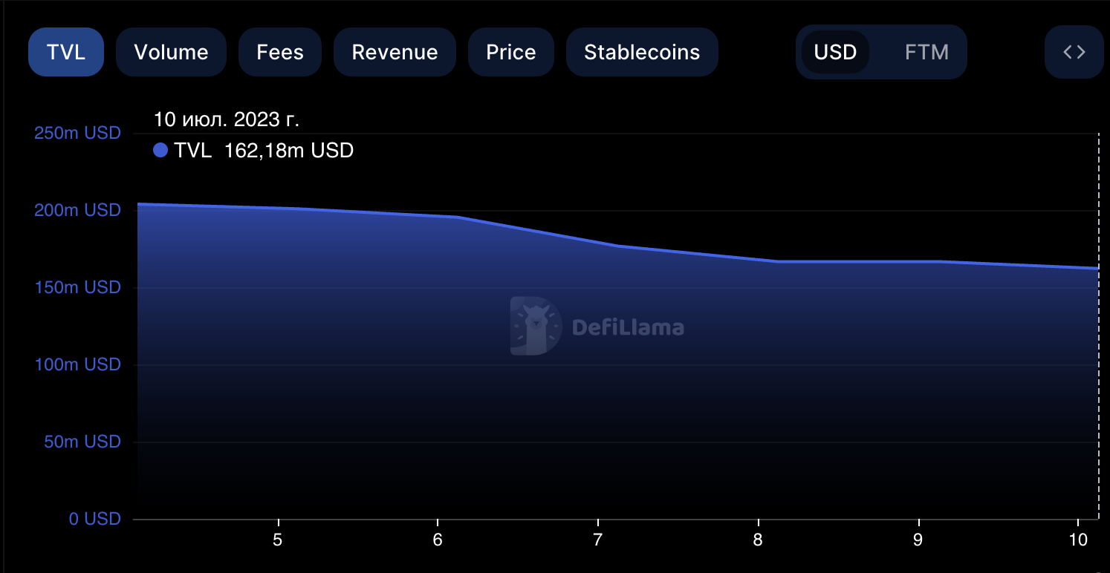Click the blue TVL legend dot
The image size is (1110, 573).
[160, 151]
